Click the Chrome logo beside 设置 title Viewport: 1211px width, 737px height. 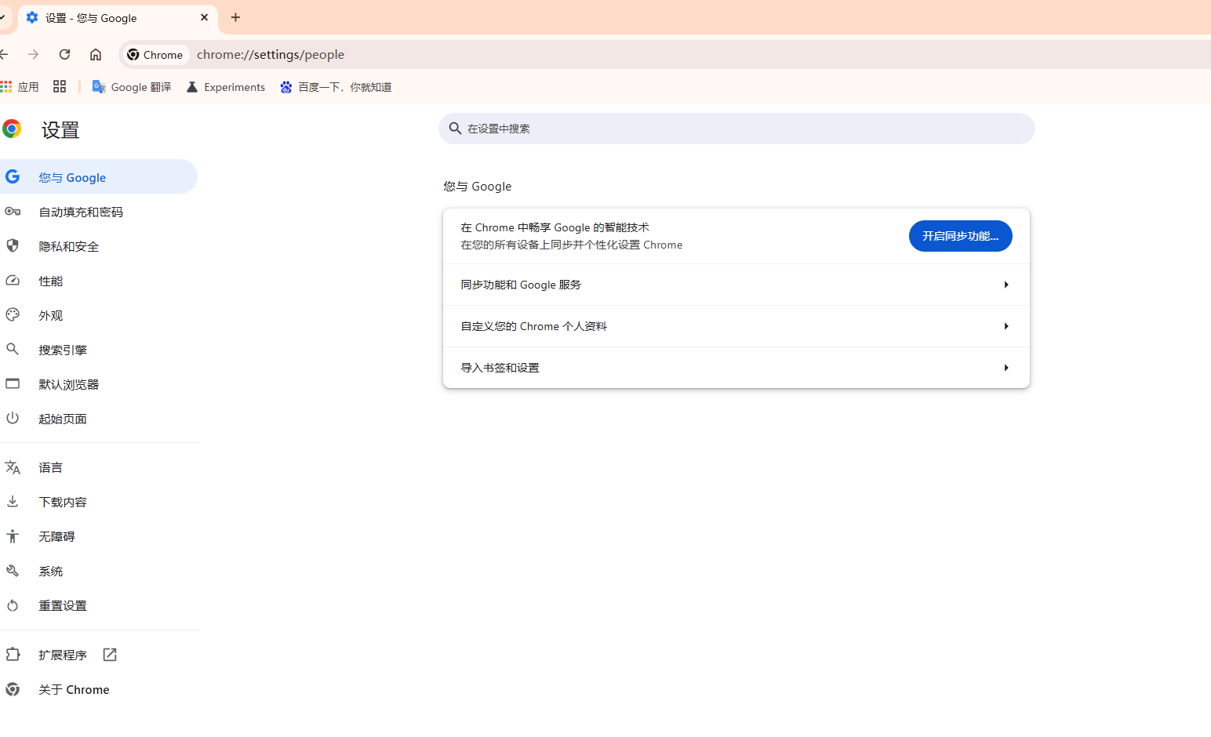12,129
